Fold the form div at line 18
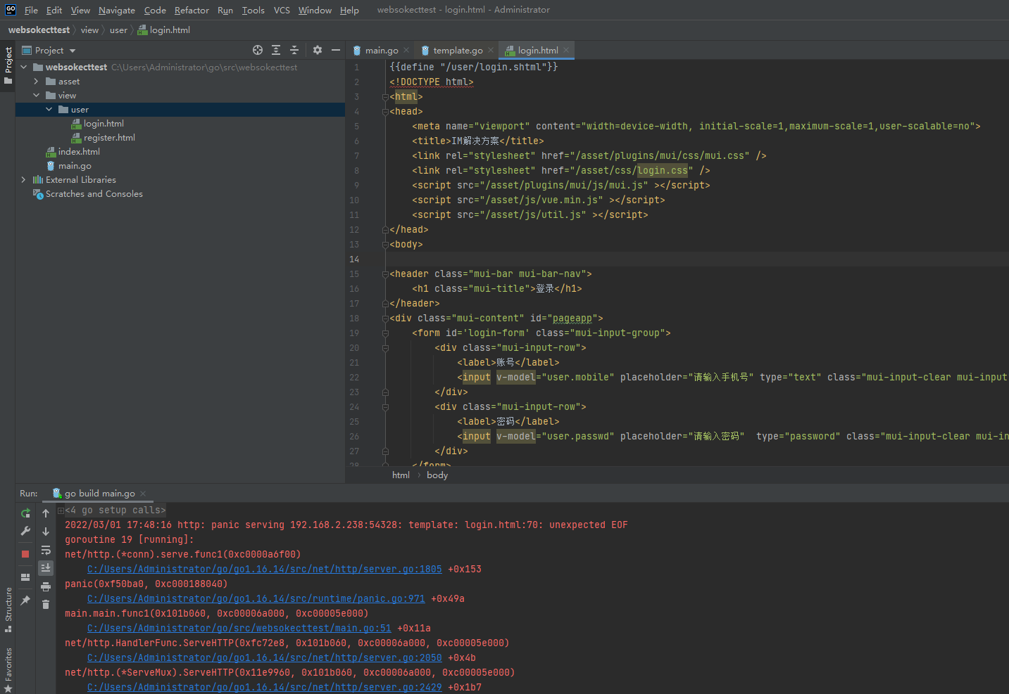 pyautogui.click(x=385, y=319)
